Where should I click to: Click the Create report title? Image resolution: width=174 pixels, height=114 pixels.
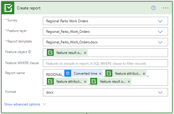click(29, 8)
